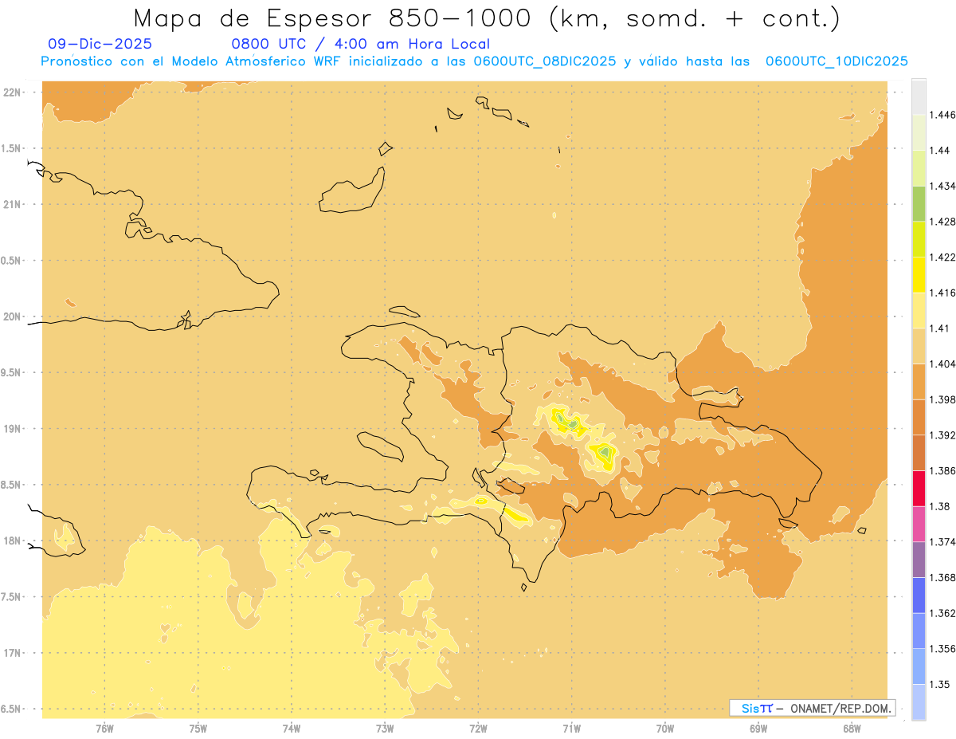Click the purple legend swatch above 1.368

point(919,559)
